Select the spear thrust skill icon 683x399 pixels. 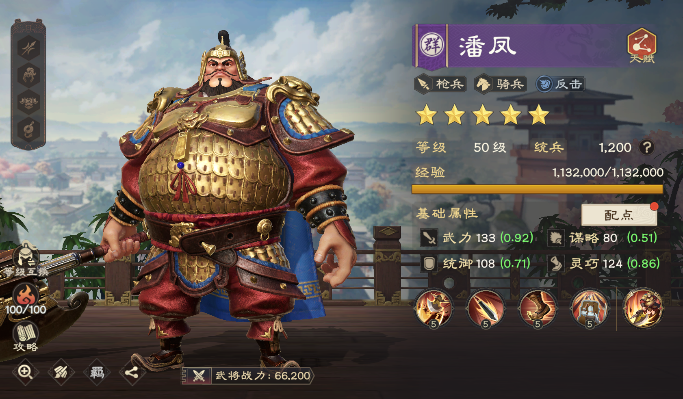(x=486, y=308)
